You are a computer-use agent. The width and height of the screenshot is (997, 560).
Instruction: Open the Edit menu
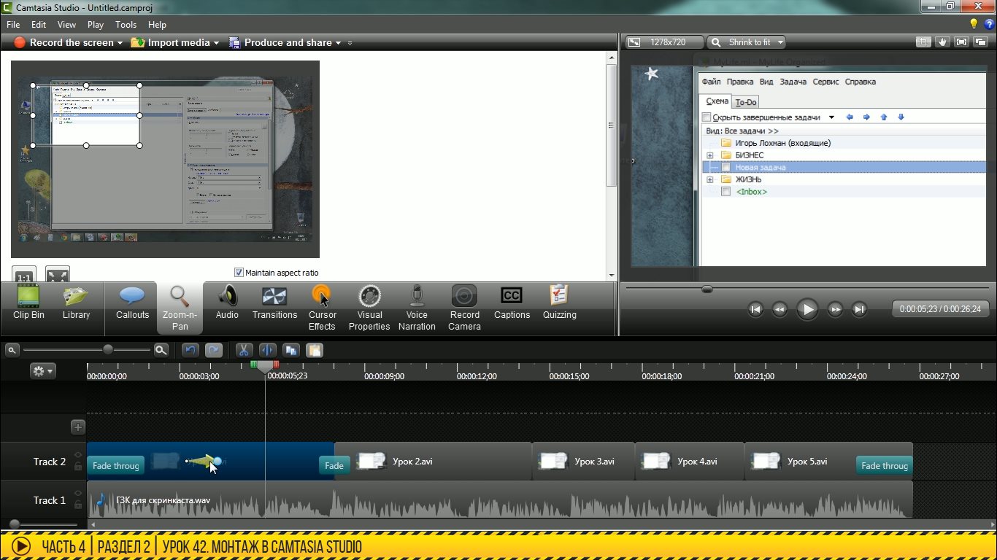coord(39,24)
